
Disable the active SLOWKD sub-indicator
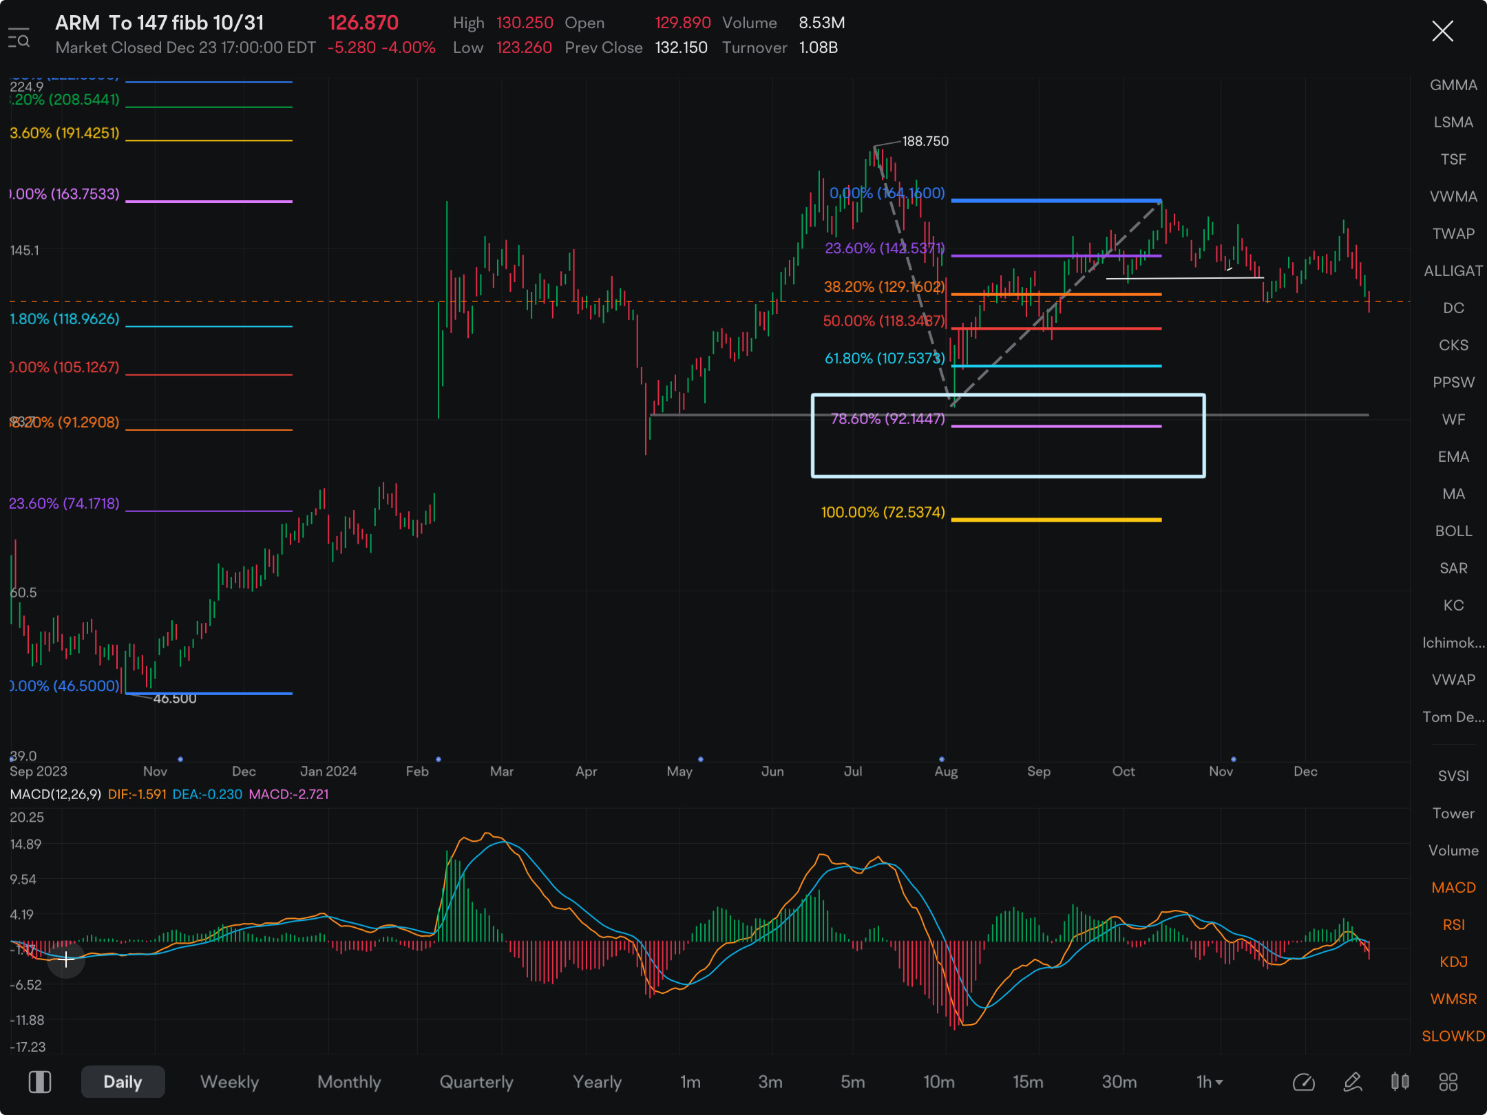pos(1453,1037)
